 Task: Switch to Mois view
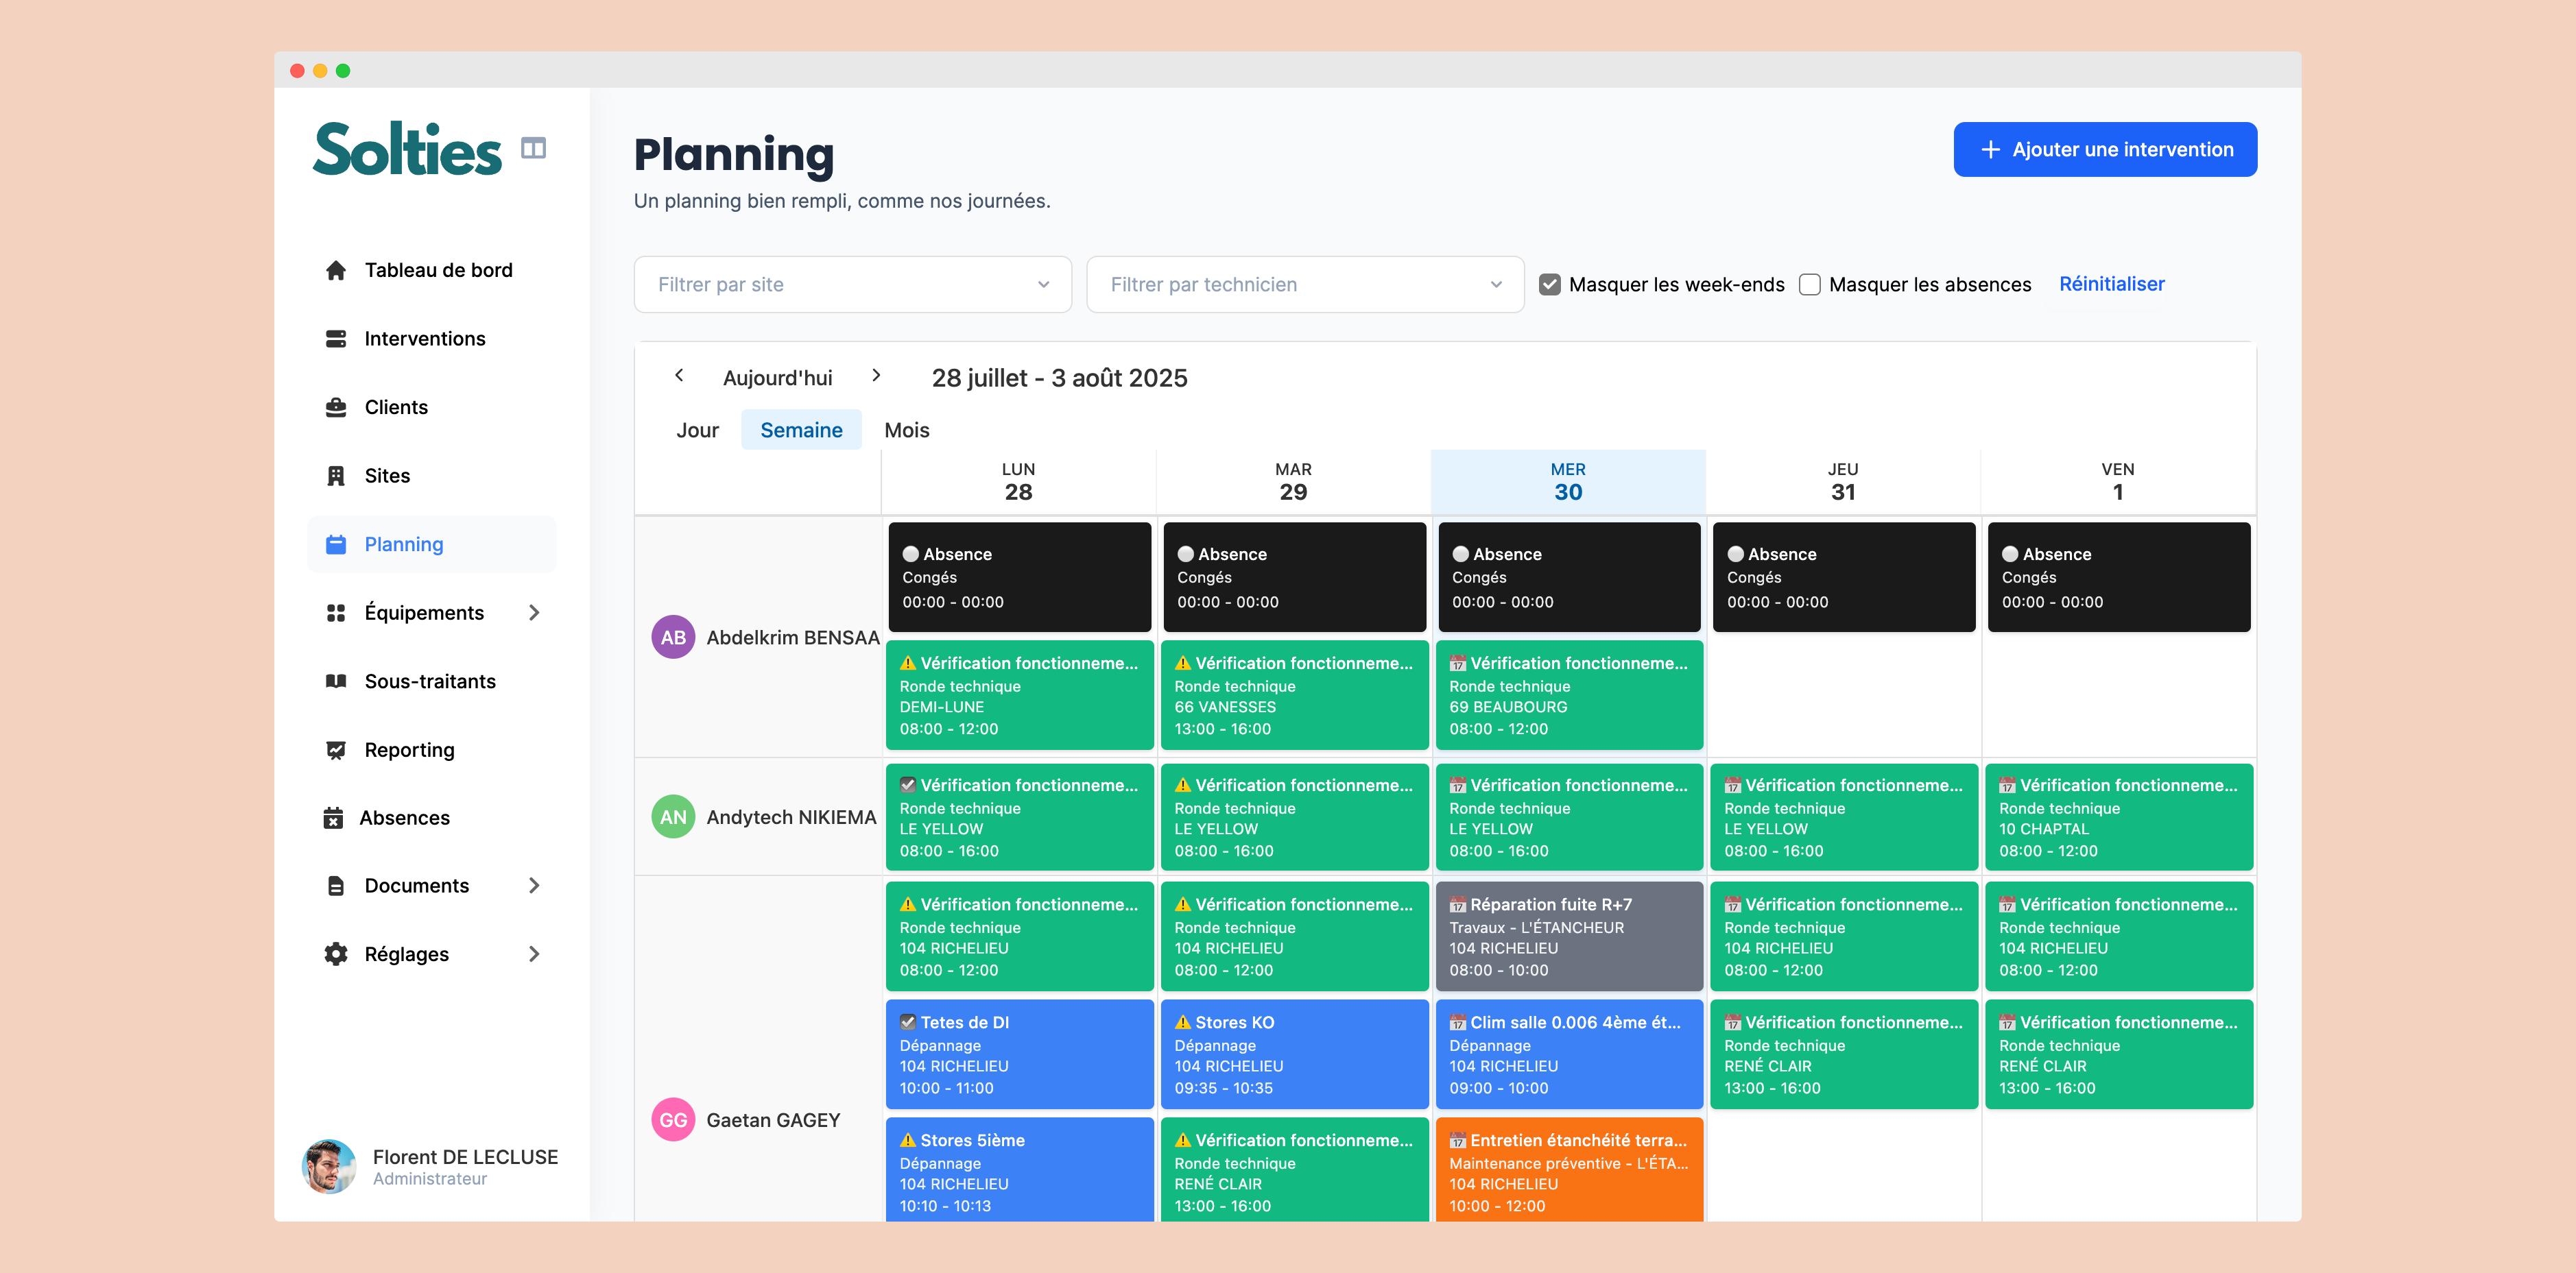coord(907,430)
